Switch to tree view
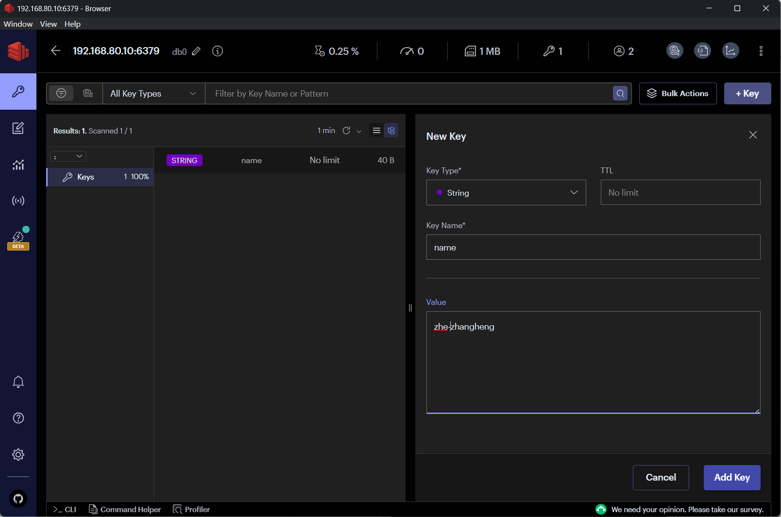 (x=391, y=131)
